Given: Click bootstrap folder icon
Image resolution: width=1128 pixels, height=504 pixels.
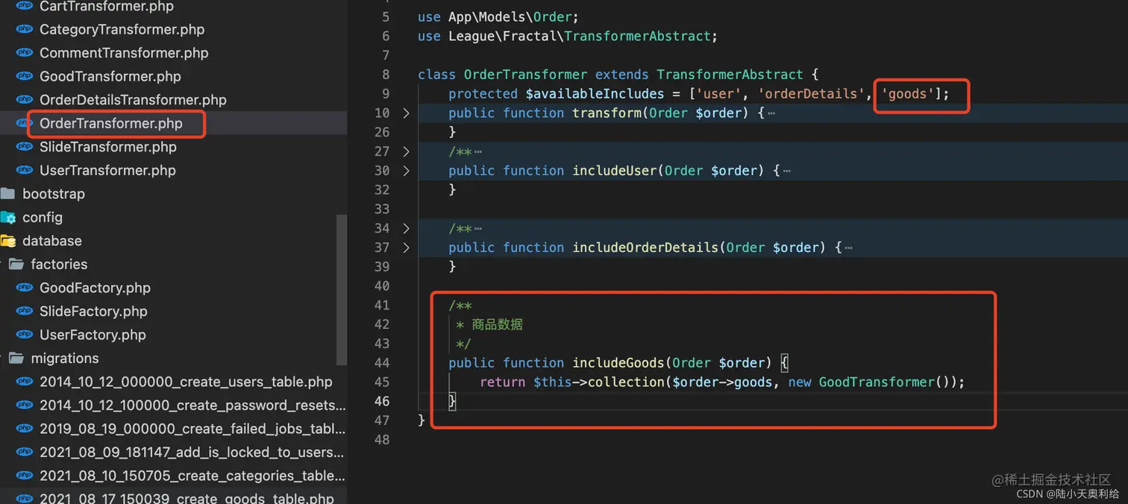Looking at the screenshot, I should pos(8,194).
